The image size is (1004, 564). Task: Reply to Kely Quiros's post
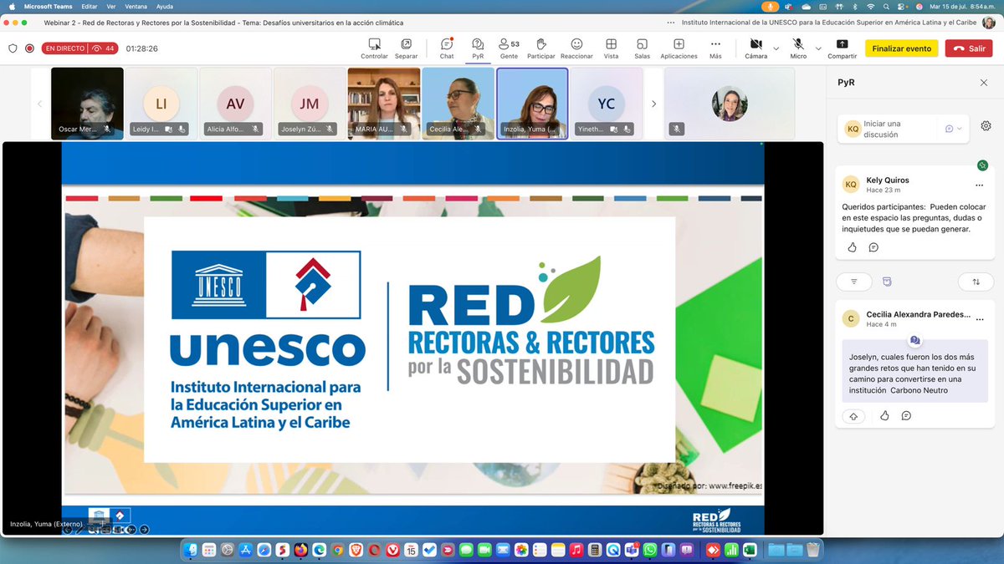(873, 247)
